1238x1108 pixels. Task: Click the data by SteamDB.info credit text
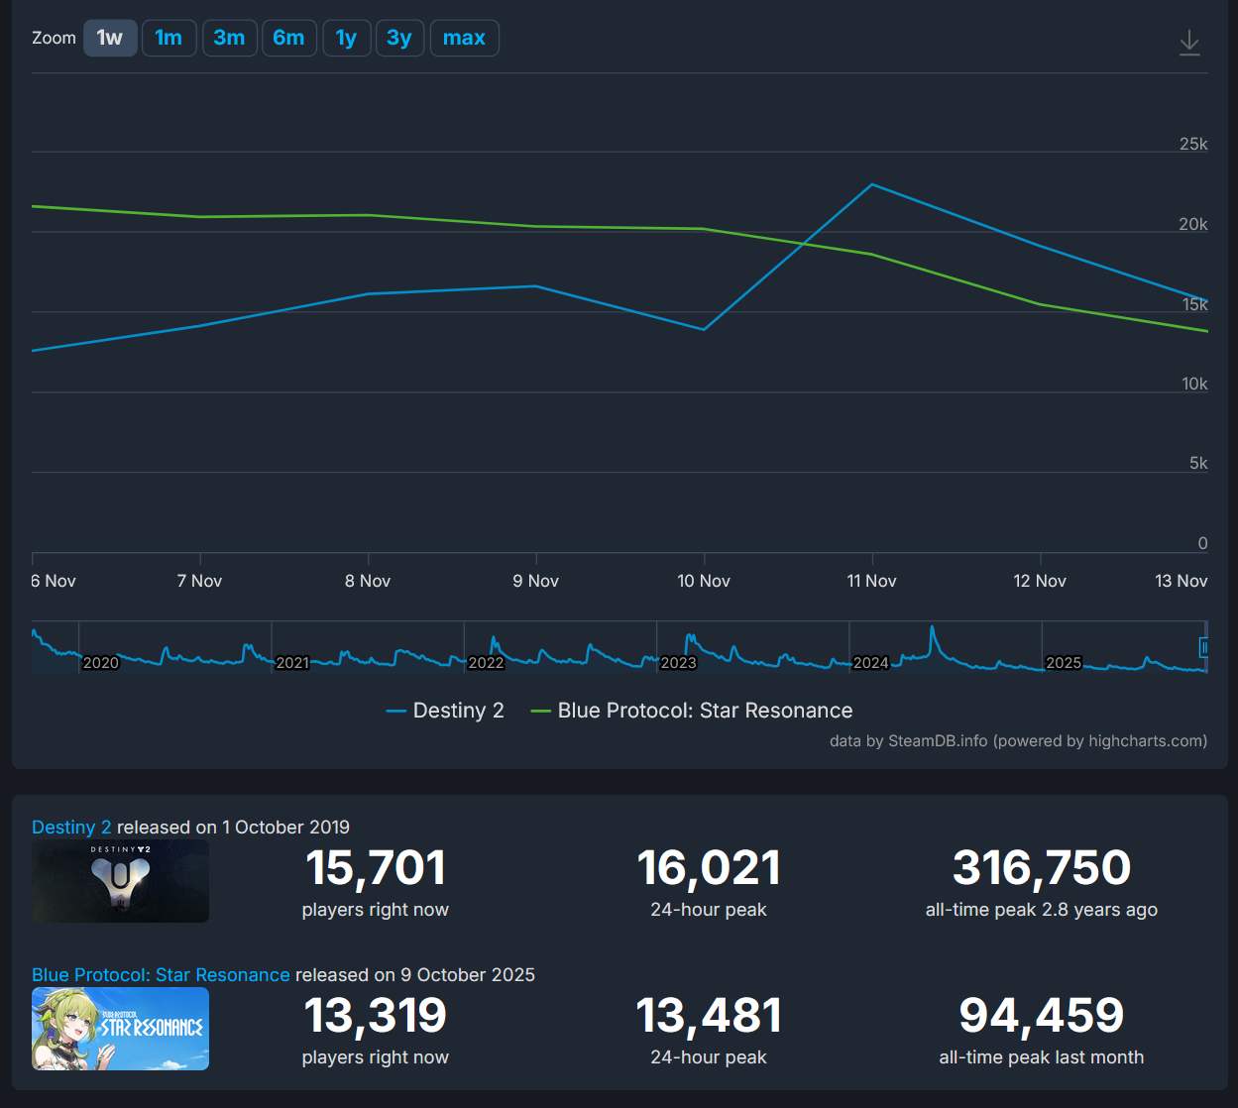click(1018, 740)
